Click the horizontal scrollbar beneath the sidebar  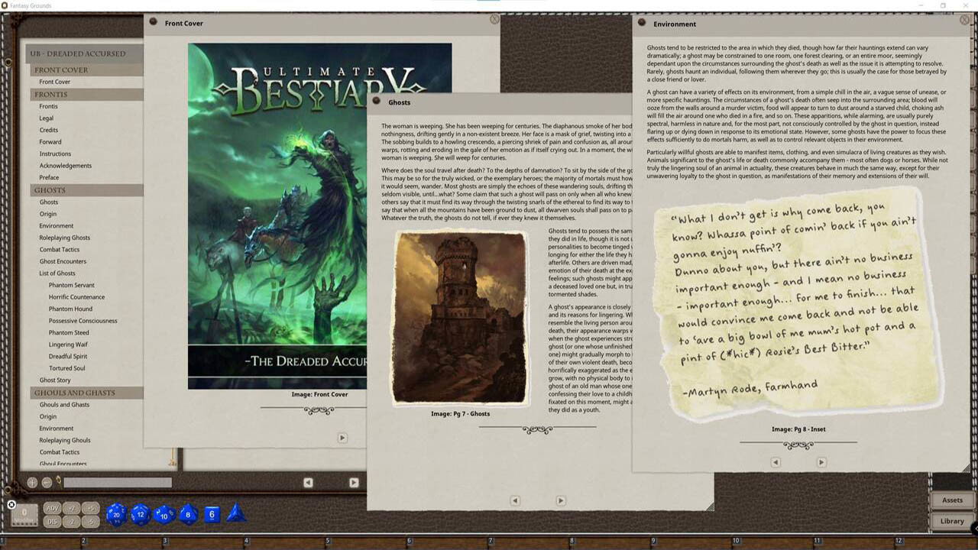[x=118, y=482]
